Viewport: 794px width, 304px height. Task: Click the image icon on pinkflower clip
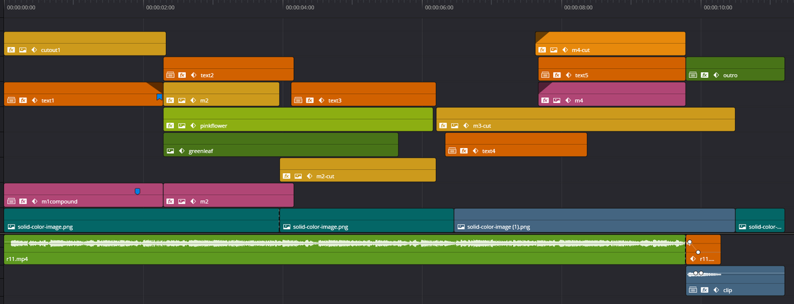[182, 126]
